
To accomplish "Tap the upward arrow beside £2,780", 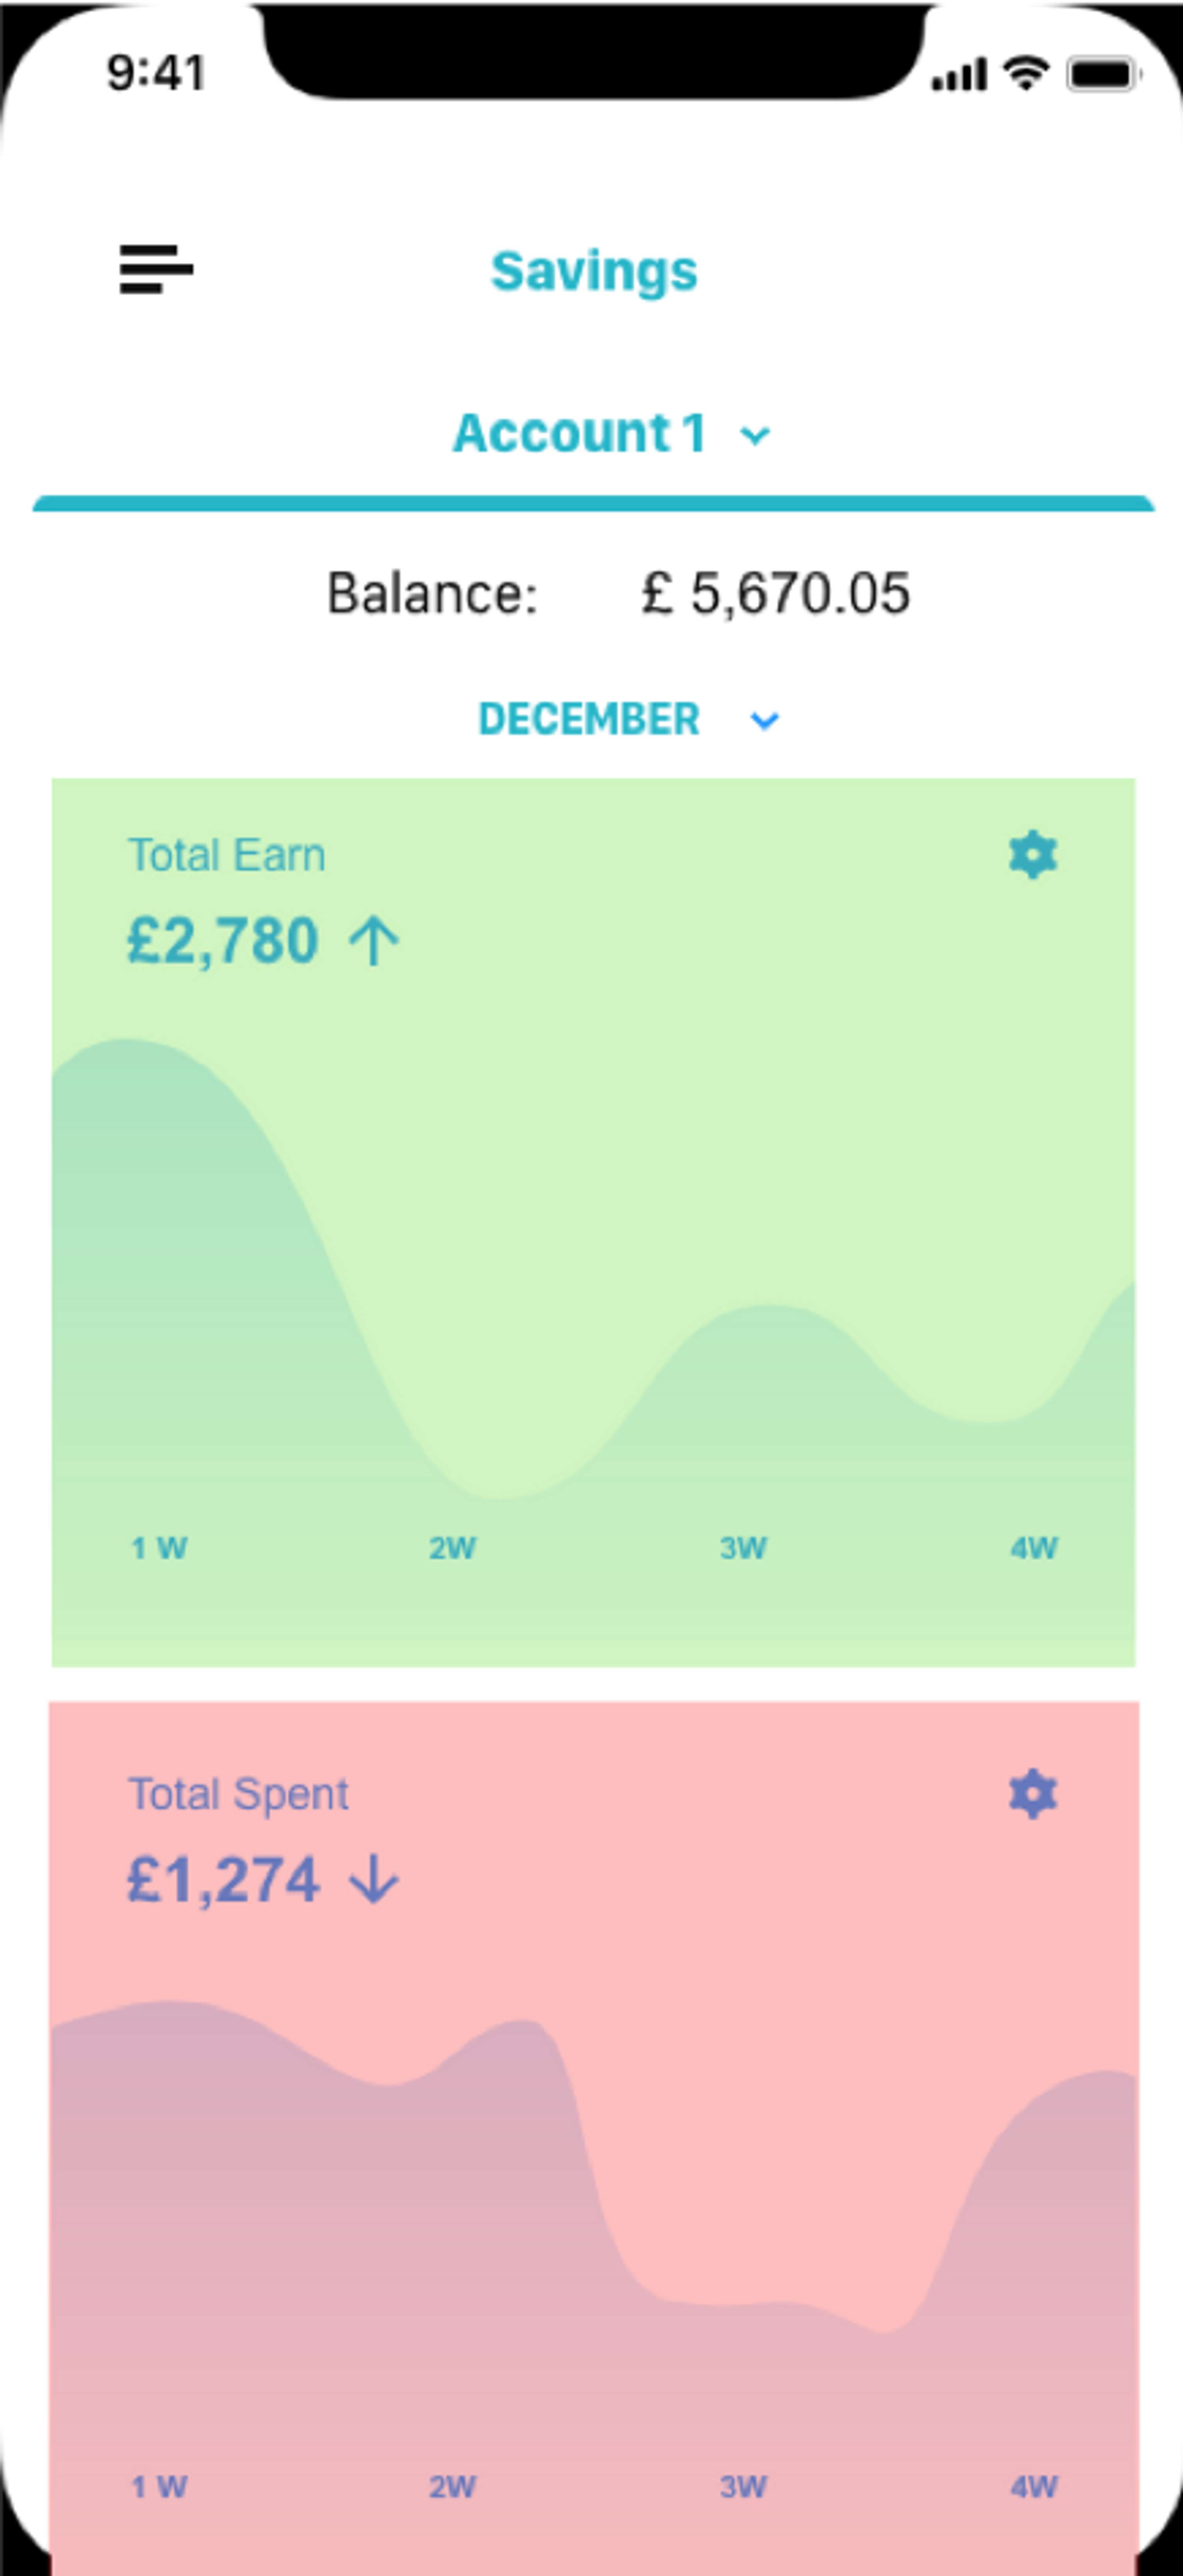I will [374, 942].
